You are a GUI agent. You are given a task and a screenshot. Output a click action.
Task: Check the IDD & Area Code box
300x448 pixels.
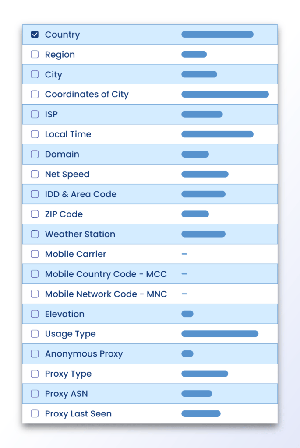[35, 194]
